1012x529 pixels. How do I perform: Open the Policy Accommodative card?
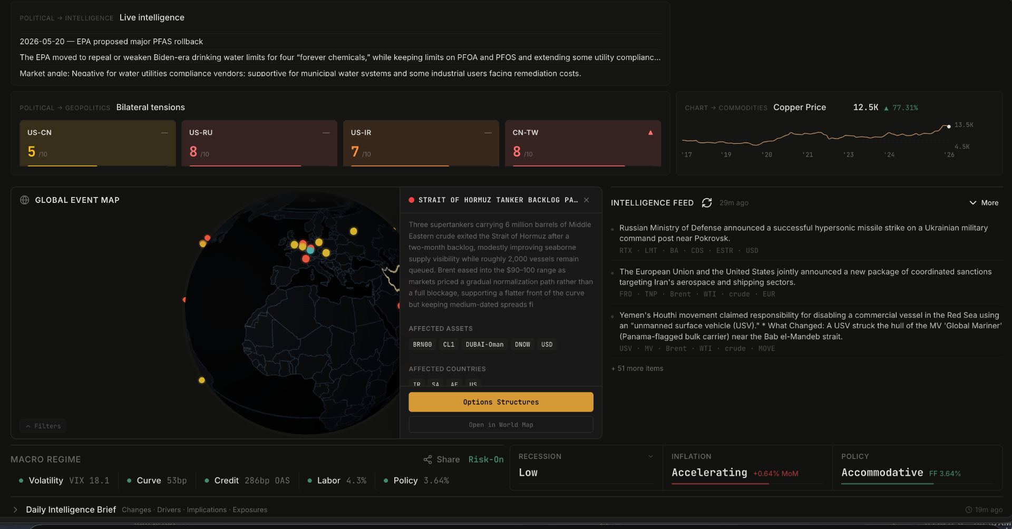click(917, 468)
